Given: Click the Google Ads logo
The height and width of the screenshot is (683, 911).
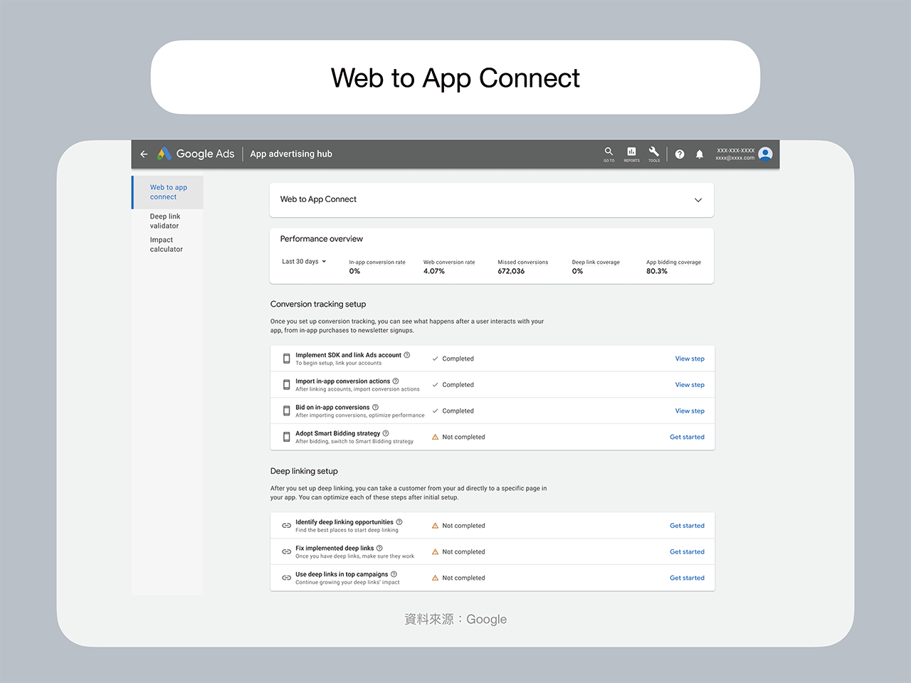Looking at the screenshot, I should point(196,154).
